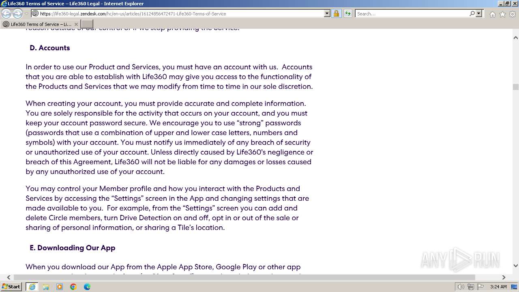This screenshot has width=519, height=292.
Task: Click the address bar URL field
Action: [x=181, y=13]
